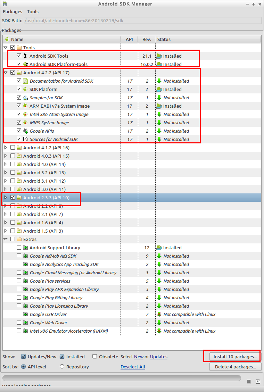This screenshot has height=392, width=264.
Task: Collapse the Extras tree node
Action: click(x=6, y=239)
